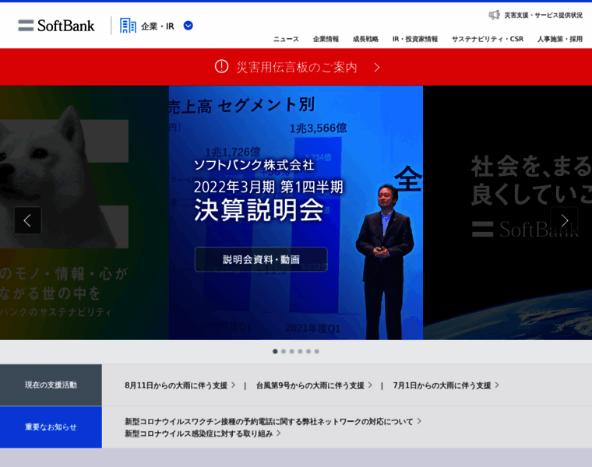
Task: Open the 人事施策・採用 menu item
Action: click(560, 39)
